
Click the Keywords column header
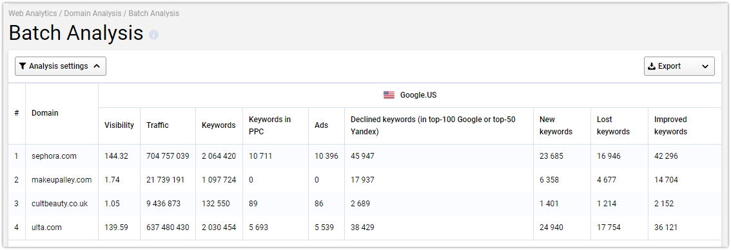pyautogui.click(x=219, y=125)
